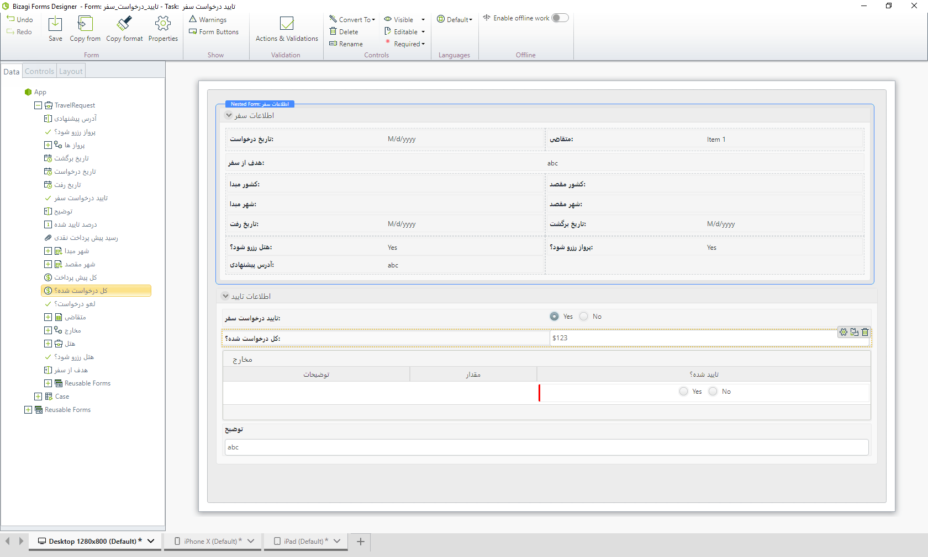Open form Properties gear
This screenshot has height=557, width=928.
coord(163,24)
